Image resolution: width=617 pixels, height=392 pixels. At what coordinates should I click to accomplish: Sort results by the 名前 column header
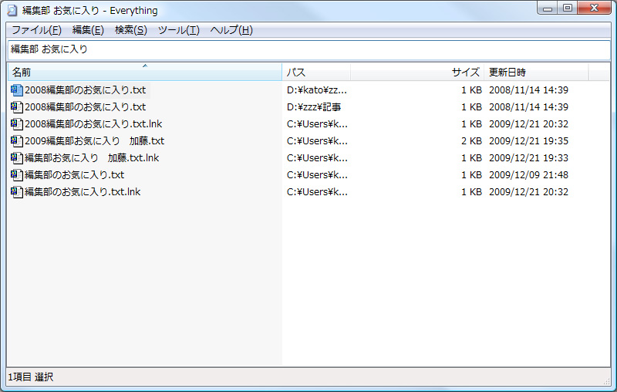tap(145, 72)
